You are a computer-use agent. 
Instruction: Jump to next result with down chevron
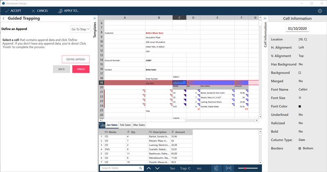[x=157, y=168]
